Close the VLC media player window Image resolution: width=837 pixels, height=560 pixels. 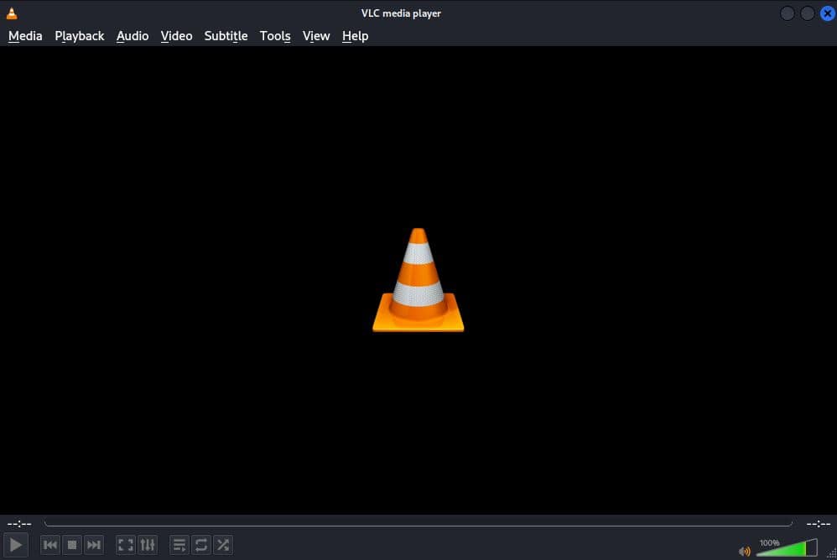pos(828,13)
